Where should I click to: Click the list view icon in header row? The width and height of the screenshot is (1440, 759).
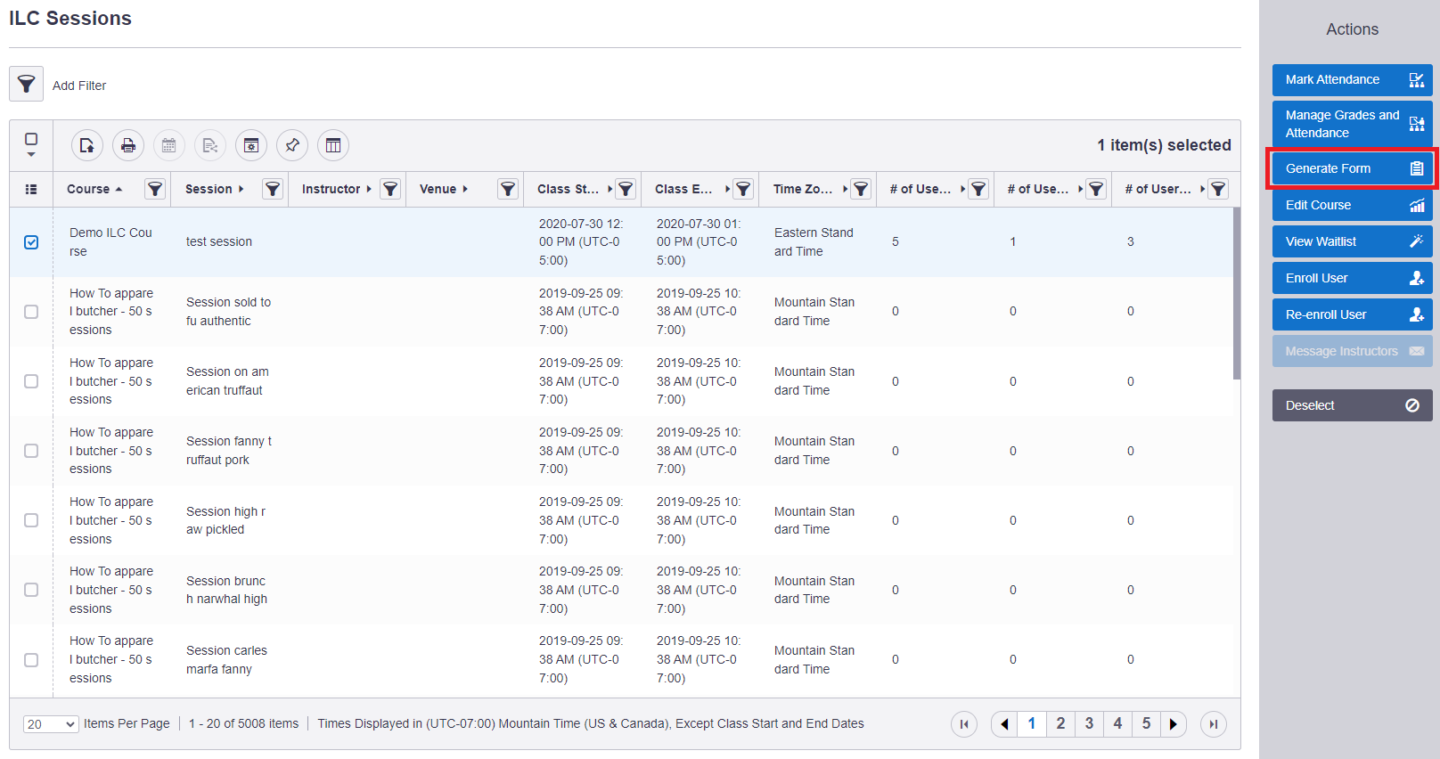31,189
